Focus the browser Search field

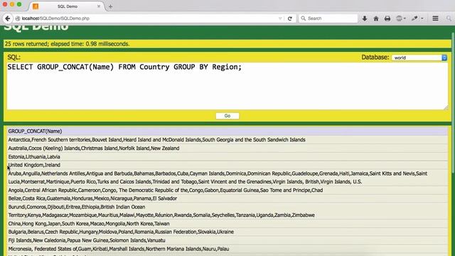tap(328, 18)
